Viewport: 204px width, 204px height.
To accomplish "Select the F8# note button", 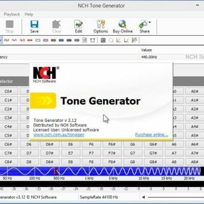I will tap(112, 162).
